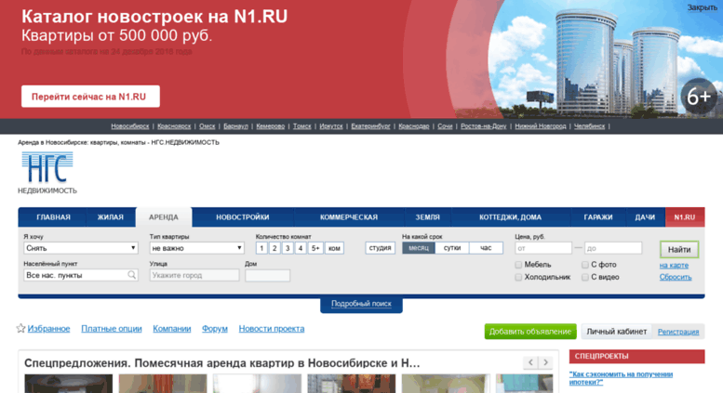Select the ком room toggle
Image resolution: width=723 pixels, height=393 pixels.
tap(334, 248)
